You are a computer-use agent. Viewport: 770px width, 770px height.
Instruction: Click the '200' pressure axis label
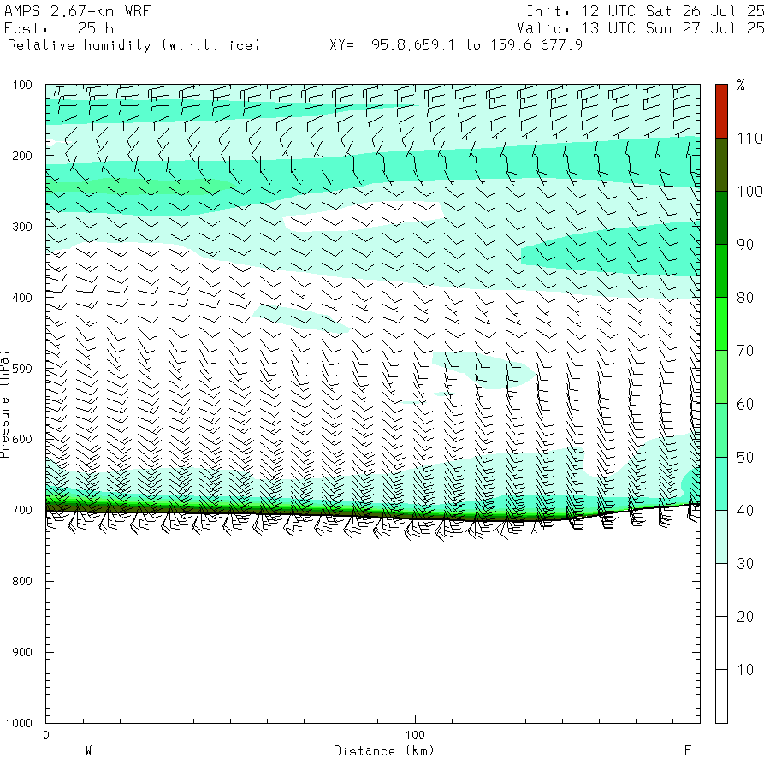22,157
